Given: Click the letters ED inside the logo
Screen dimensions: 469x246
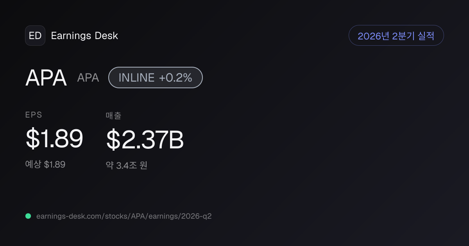Looking at the screenshot, I should pos(35,36).
